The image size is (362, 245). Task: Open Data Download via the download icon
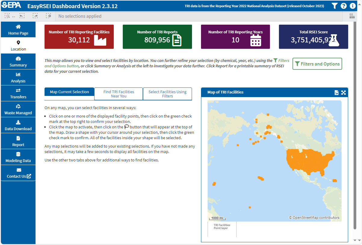click(18, 125)
